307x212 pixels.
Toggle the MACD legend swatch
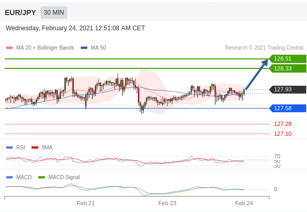point(9,177)
